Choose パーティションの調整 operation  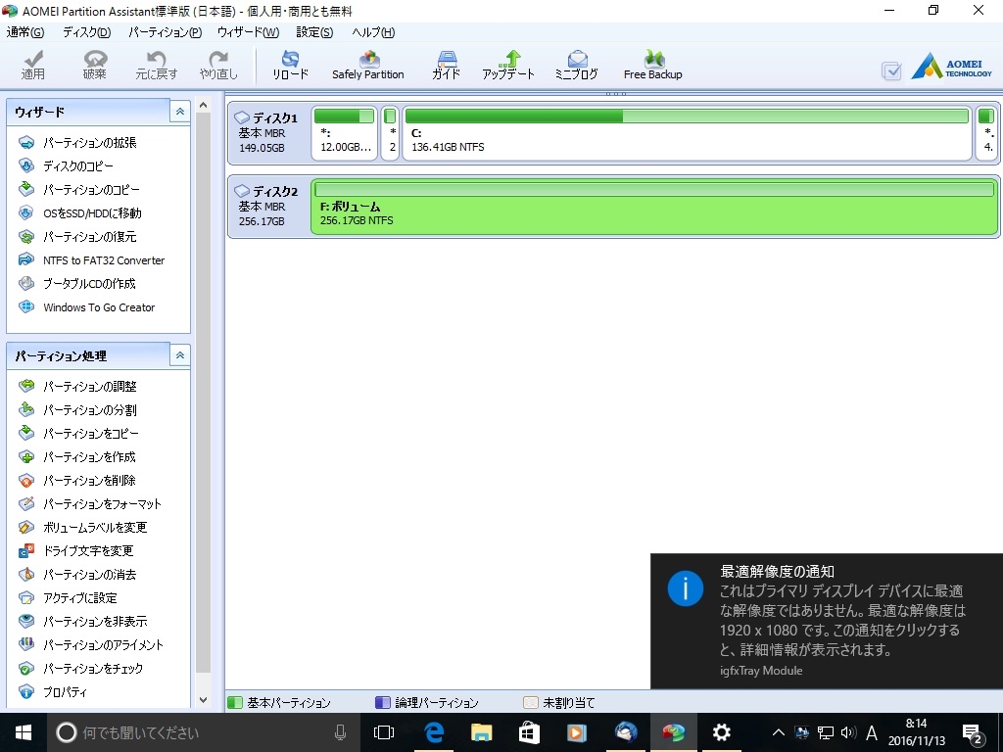tap(77, 386)
